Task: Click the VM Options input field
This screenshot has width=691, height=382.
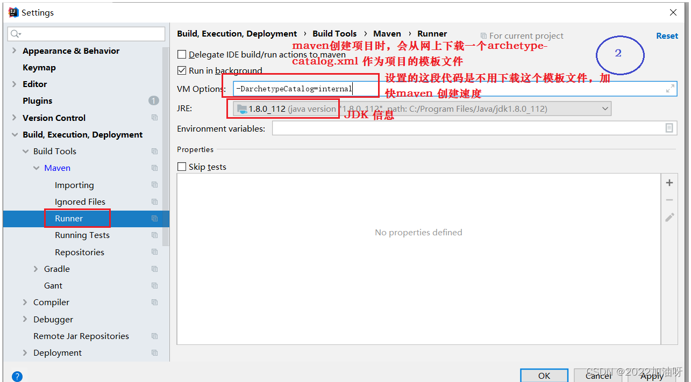Action: 455,89
